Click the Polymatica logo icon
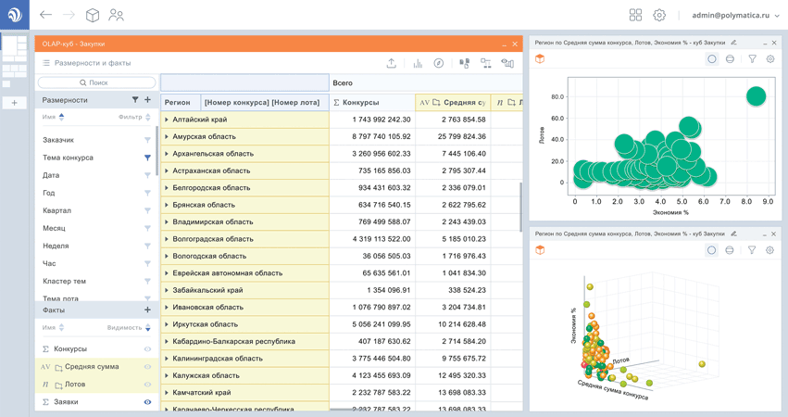Screen dimensions: 788x417 coord(15,15)
